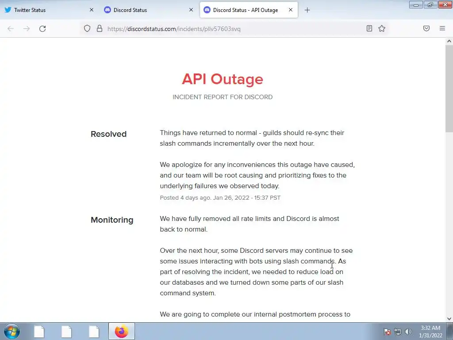The height and width of the screenshot is (340, 453).
Task: Close the Twitter Status tab
Action: (x=92, y=10)
